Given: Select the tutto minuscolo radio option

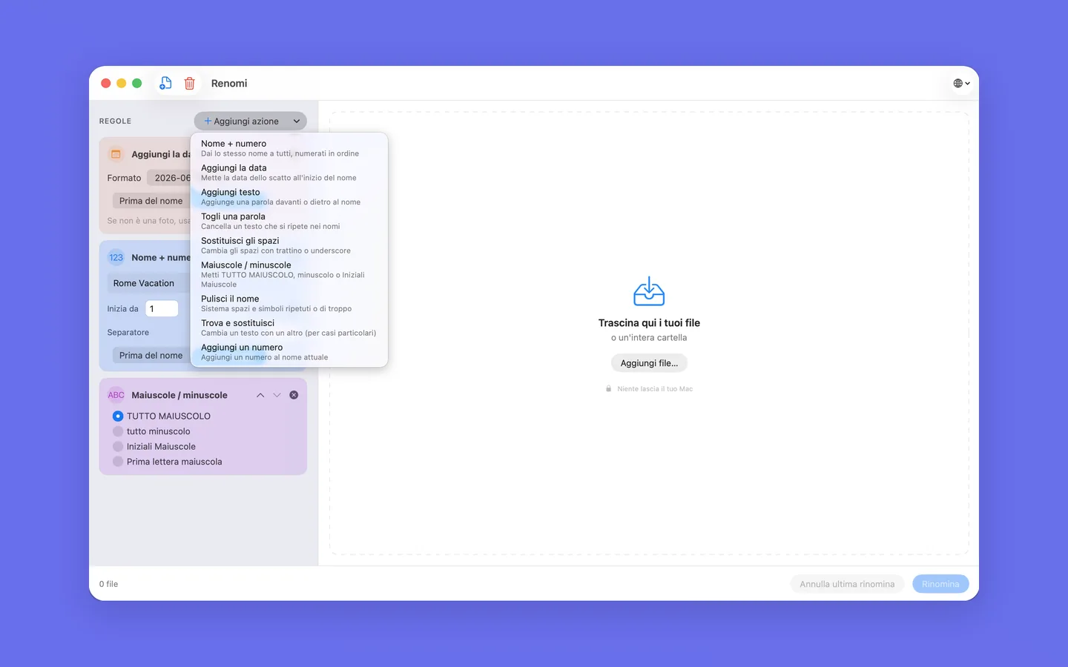Looking at the screenshot, I should coord(118,431).
